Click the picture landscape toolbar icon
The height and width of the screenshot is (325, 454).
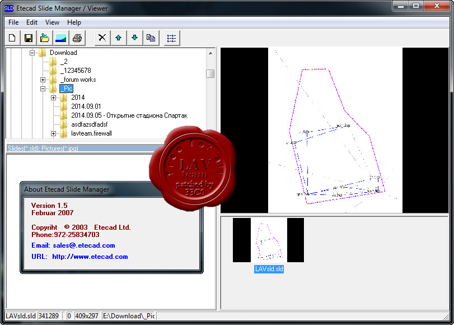pos(61,38)
